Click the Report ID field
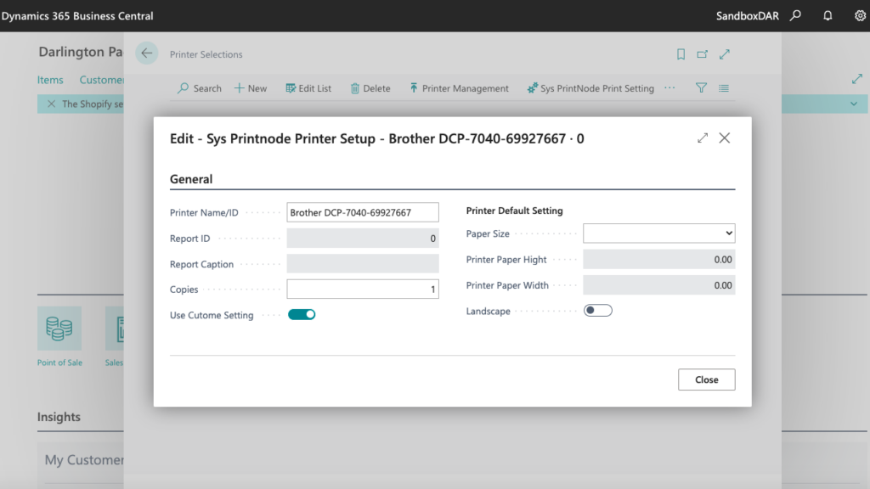 pos(363,239)
